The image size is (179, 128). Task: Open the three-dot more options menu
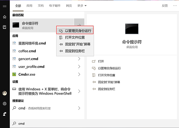click(x=175, y=6)
